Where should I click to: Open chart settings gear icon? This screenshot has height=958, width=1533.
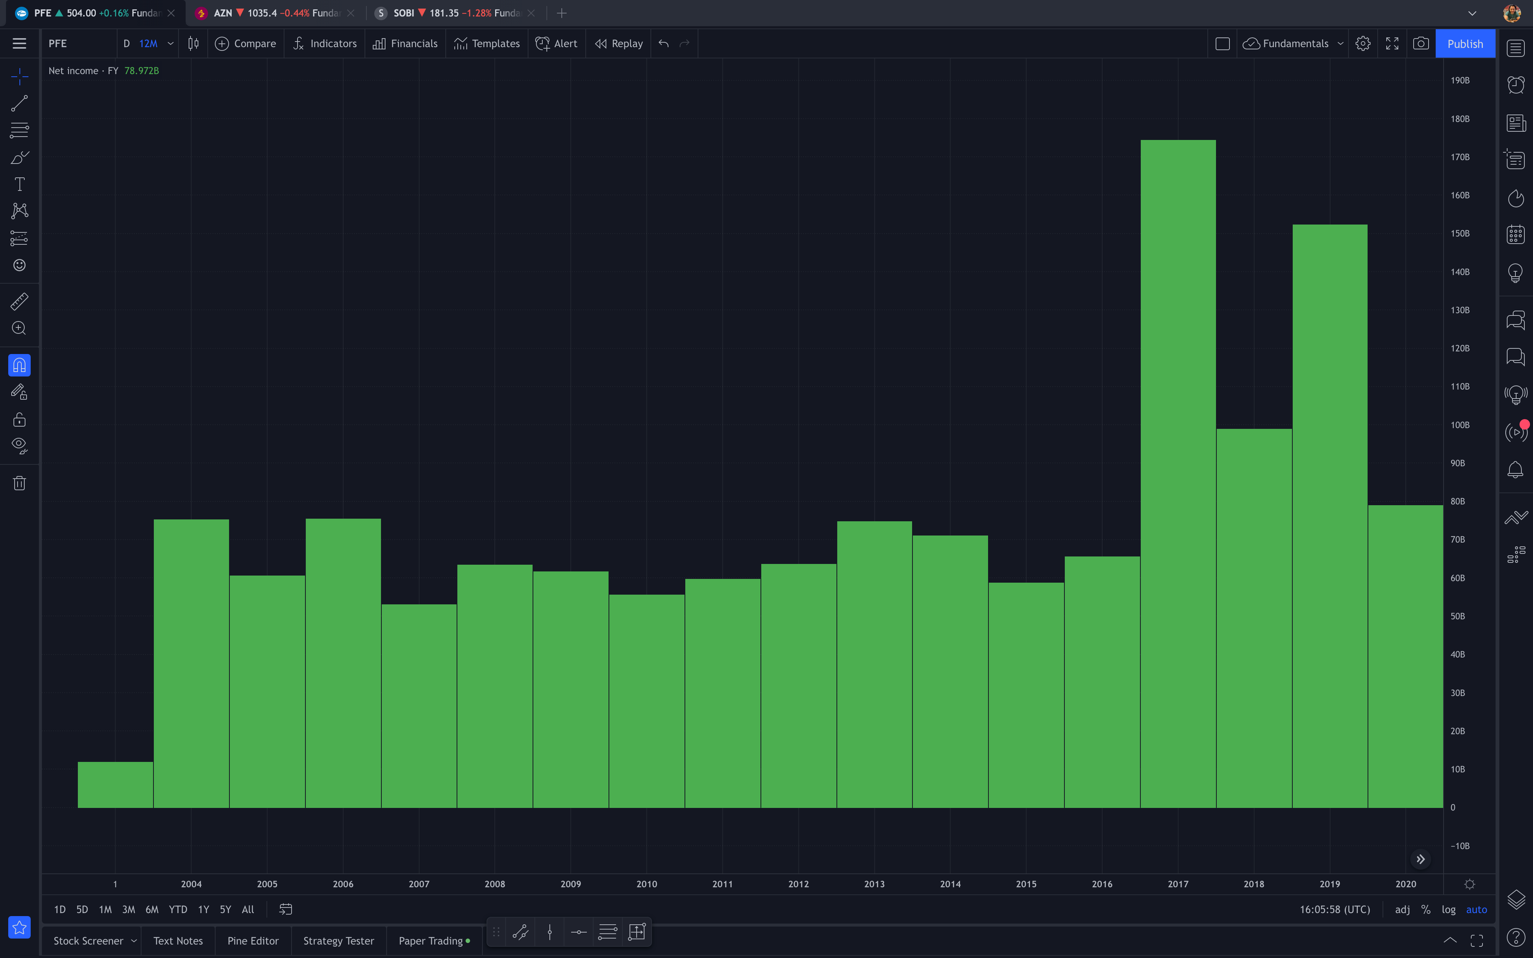[1363, 44]
